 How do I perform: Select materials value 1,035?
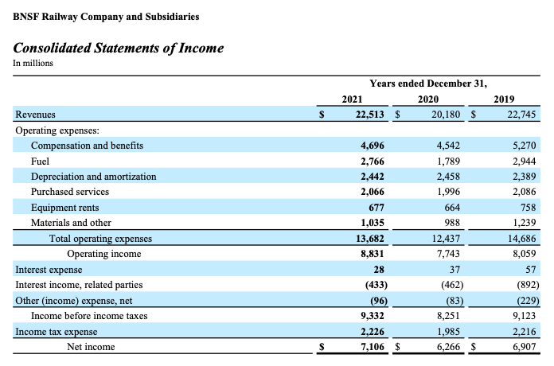tap(373, 223)
